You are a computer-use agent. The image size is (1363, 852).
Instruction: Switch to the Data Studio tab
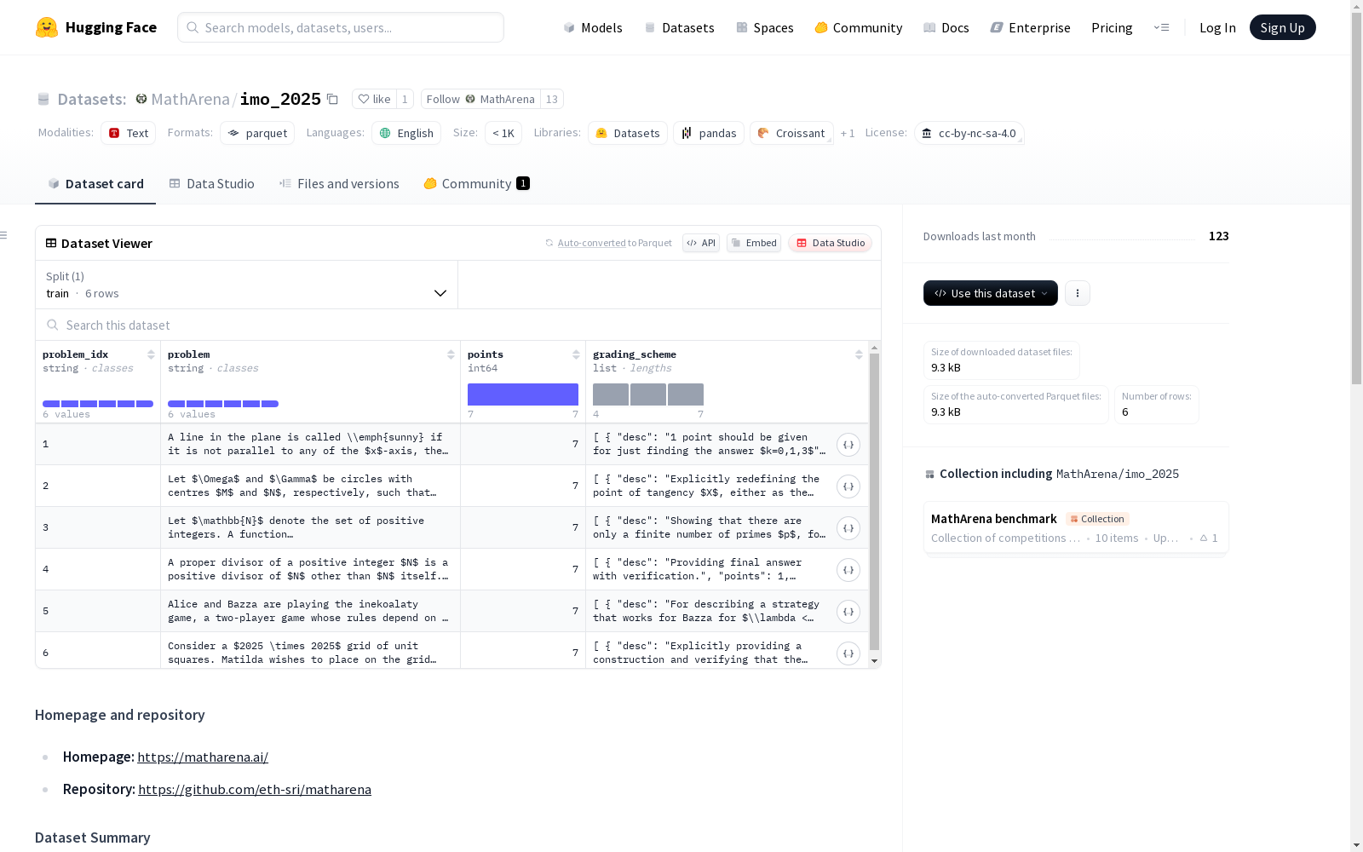point(212,184)
